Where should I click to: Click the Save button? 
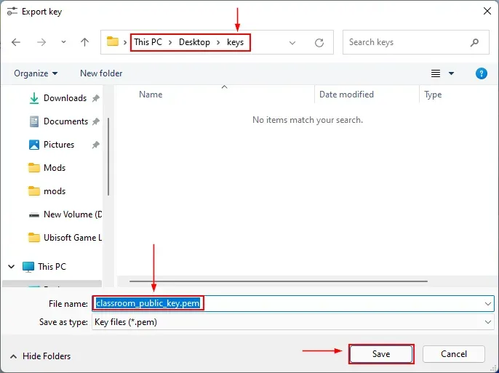point(381,354)
